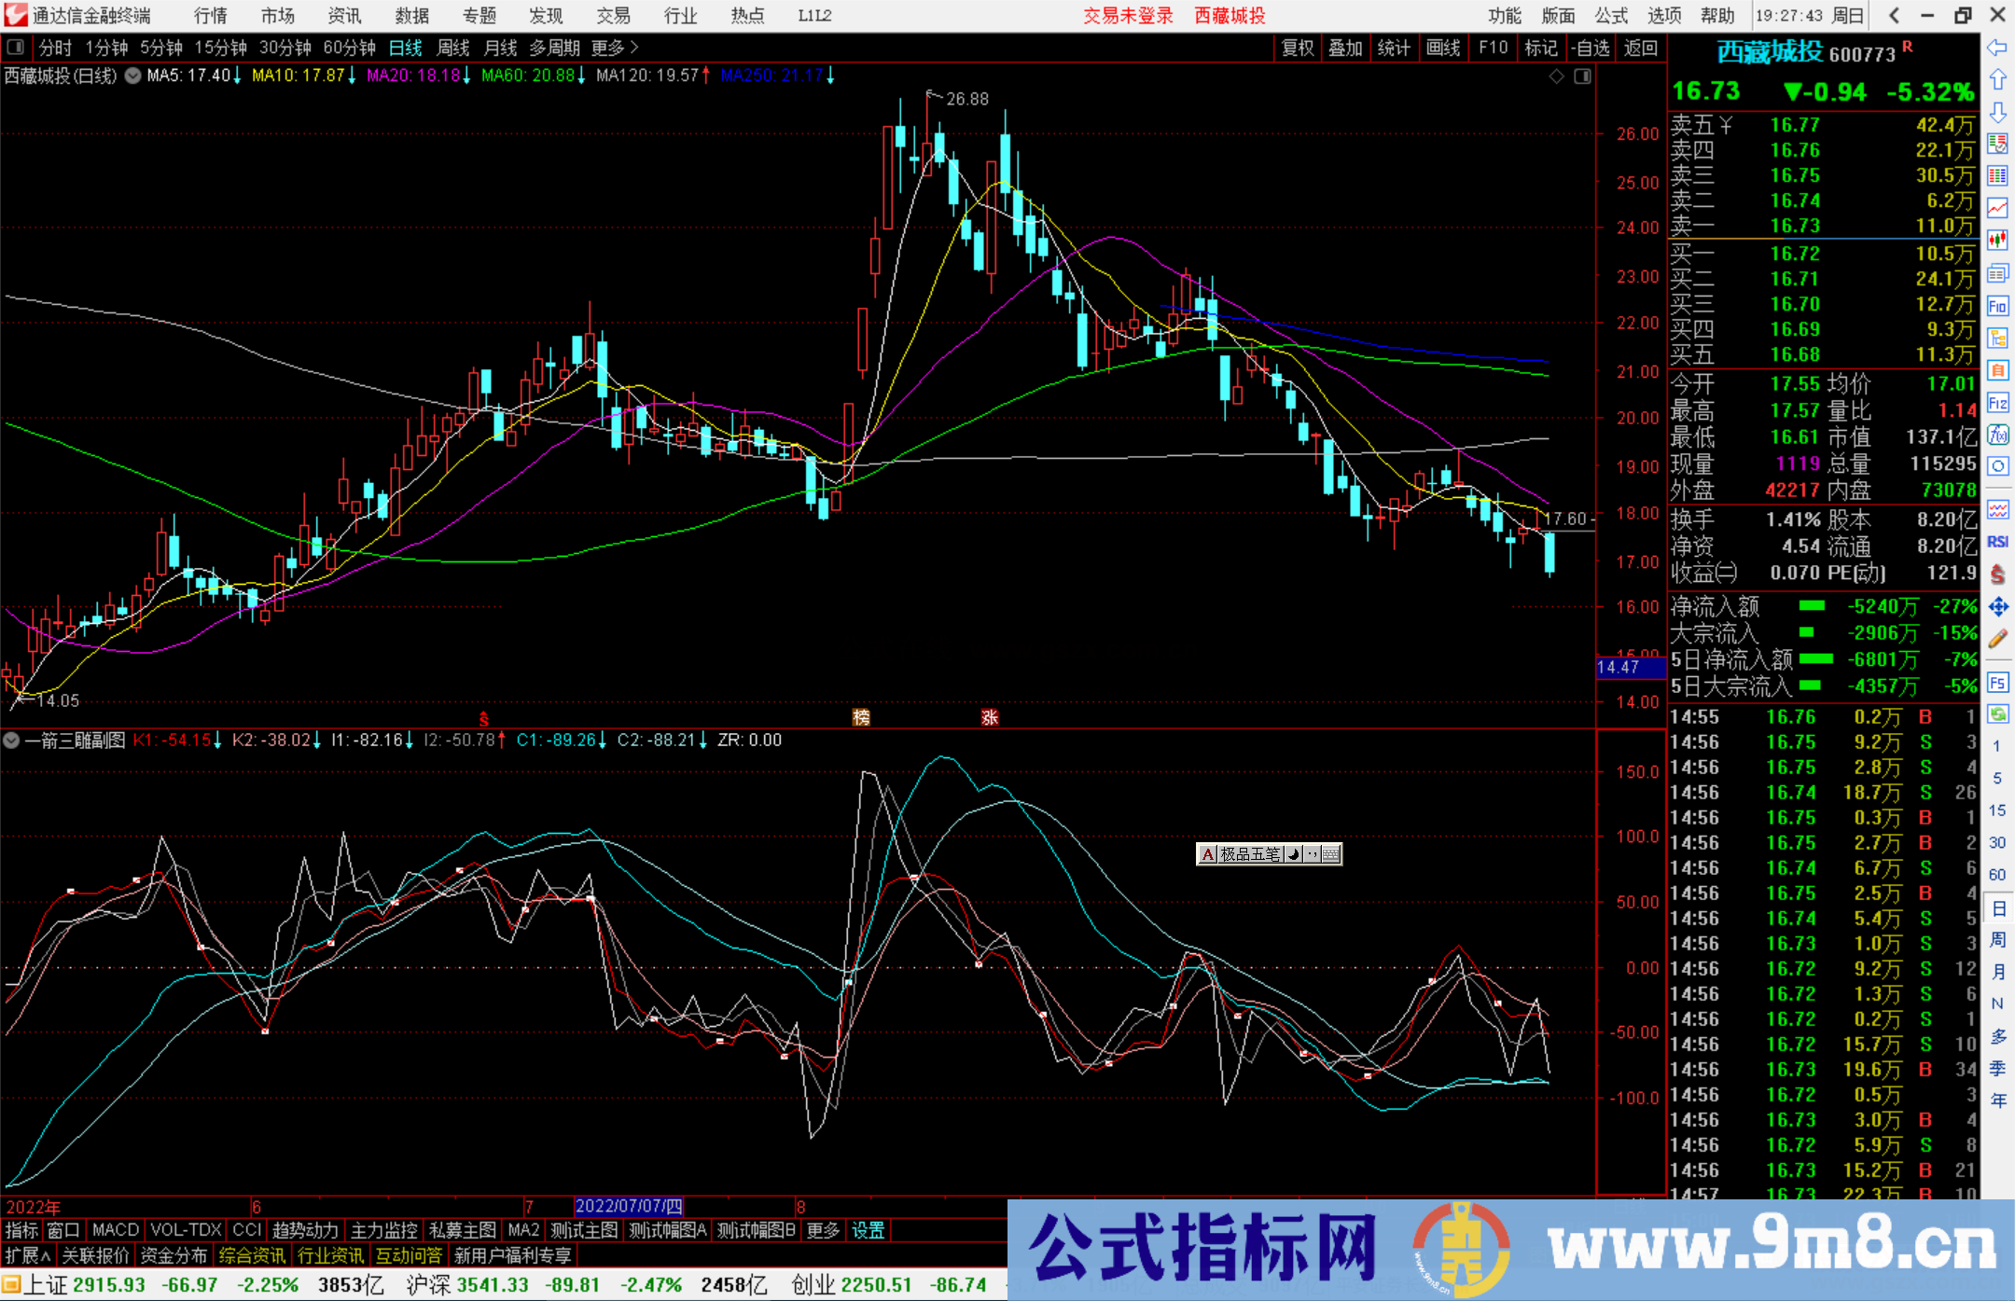Click the 交易未登录 login link
Image resolution: width=2015 pixels, height=1301 pixels.
1128,15
